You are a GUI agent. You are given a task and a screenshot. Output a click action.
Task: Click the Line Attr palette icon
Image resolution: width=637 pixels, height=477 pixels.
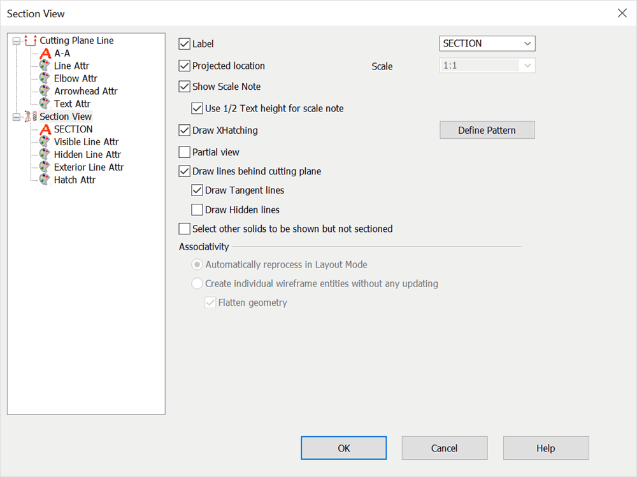43,66
